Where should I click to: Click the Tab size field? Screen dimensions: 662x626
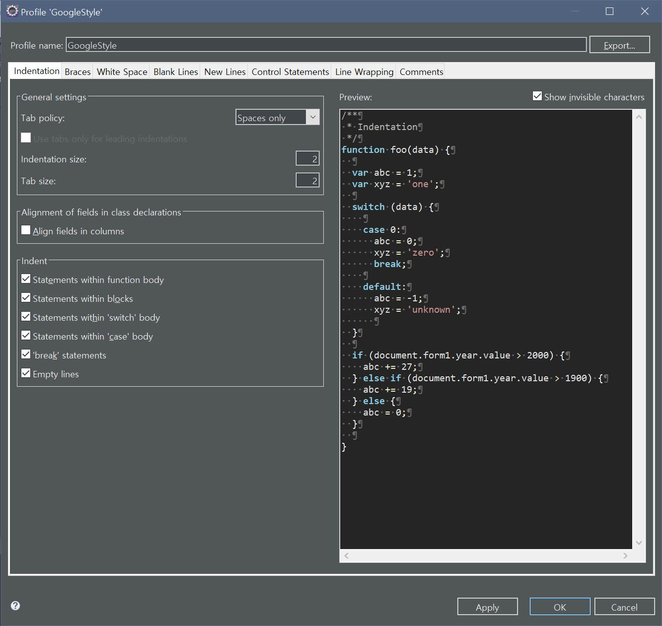click(x=307, y=180)
